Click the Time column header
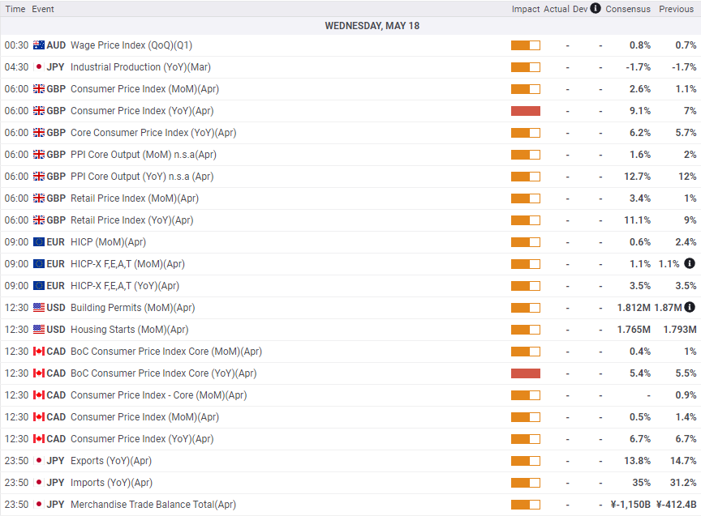This screenshot has height=516, width=701. point(15,9)
